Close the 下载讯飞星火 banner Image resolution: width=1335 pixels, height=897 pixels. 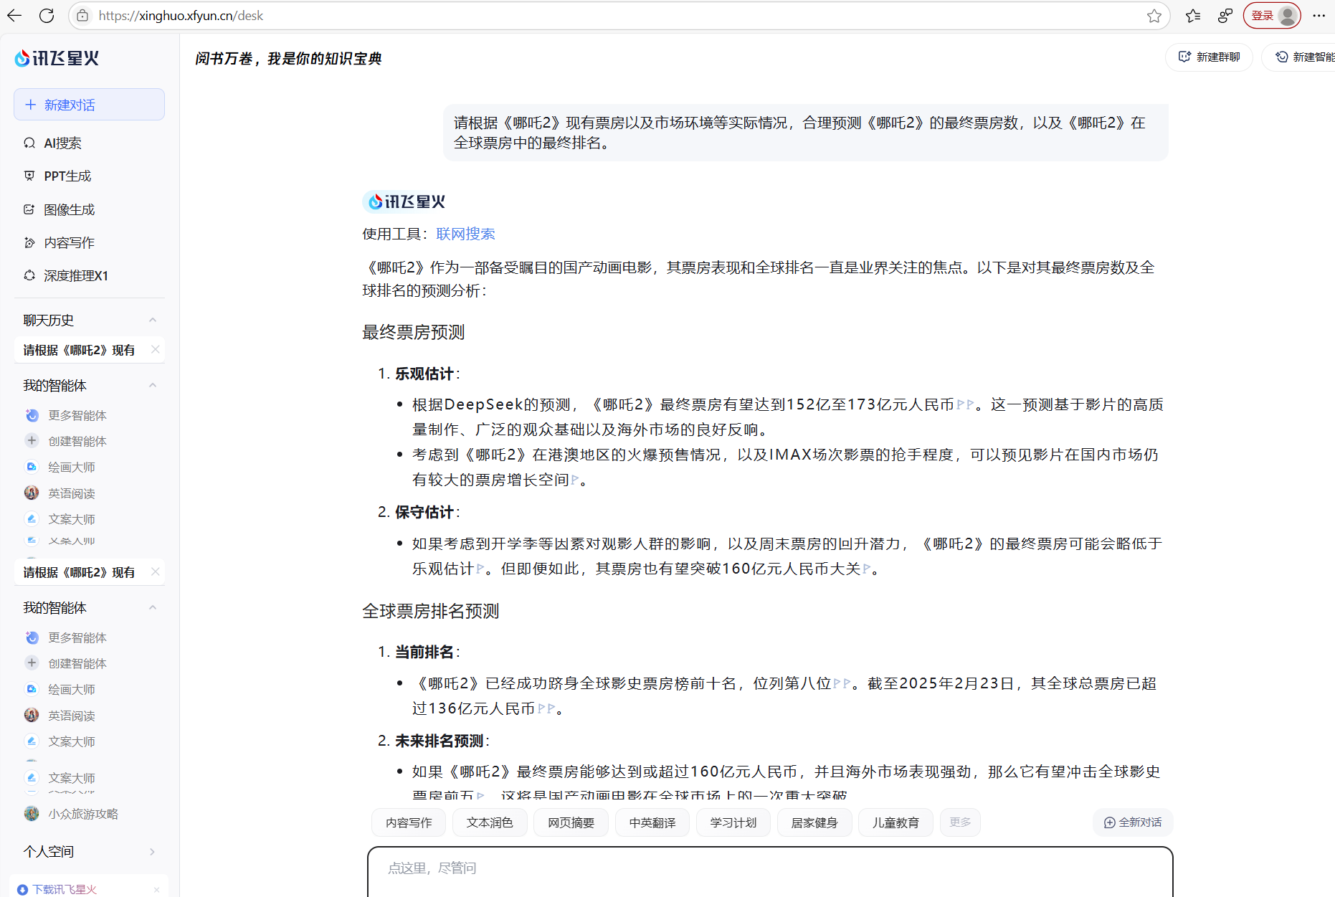tap(156, 889)
